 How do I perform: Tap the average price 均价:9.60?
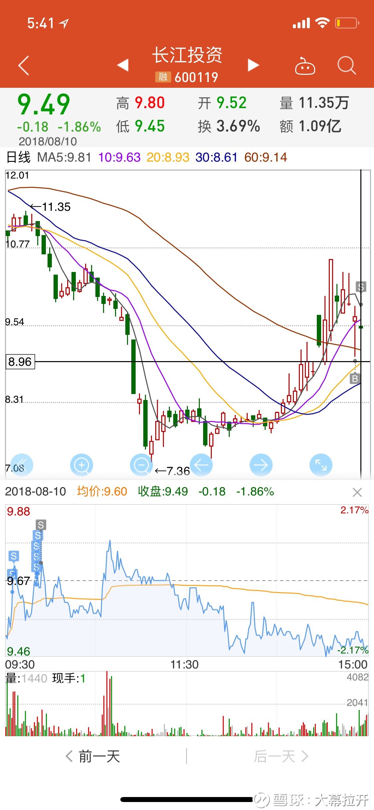pos(102,491)
